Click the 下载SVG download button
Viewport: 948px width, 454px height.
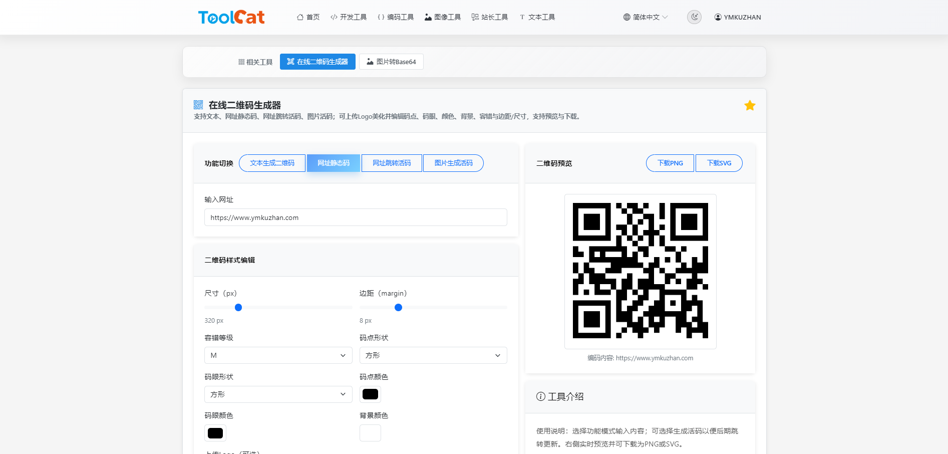[x=719, y=163]
